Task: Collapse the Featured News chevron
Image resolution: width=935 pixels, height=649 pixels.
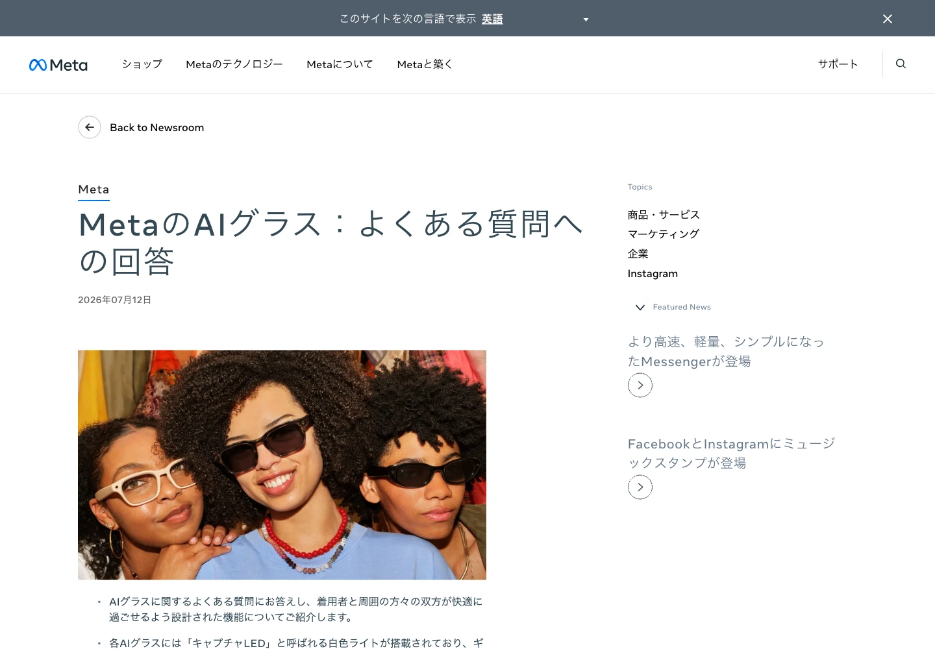Action: (640, 307)
